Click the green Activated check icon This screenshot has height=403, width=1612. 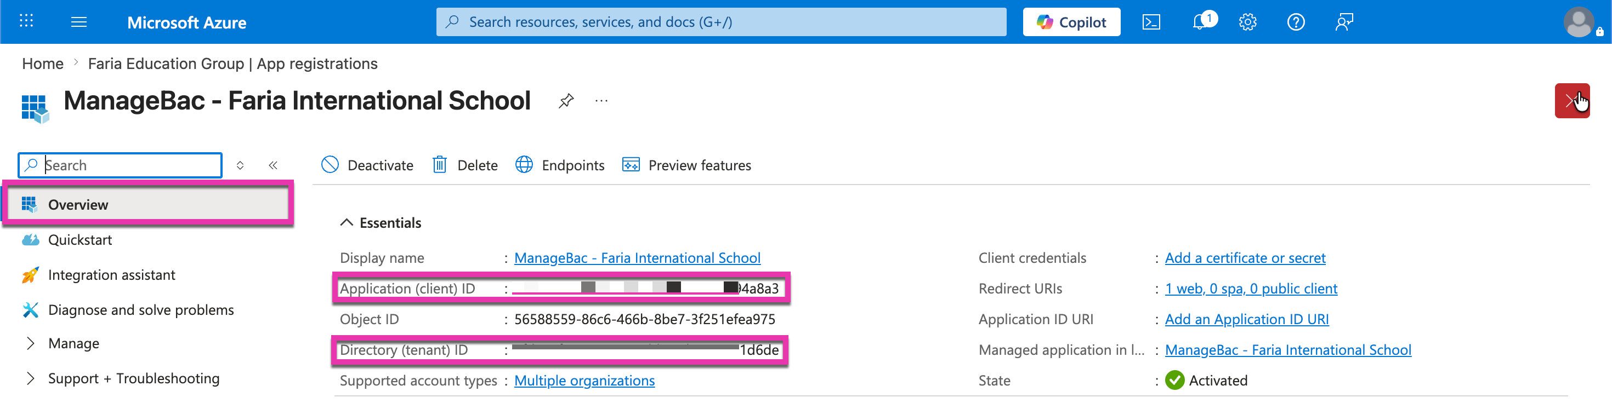(x=1174, y=381)
